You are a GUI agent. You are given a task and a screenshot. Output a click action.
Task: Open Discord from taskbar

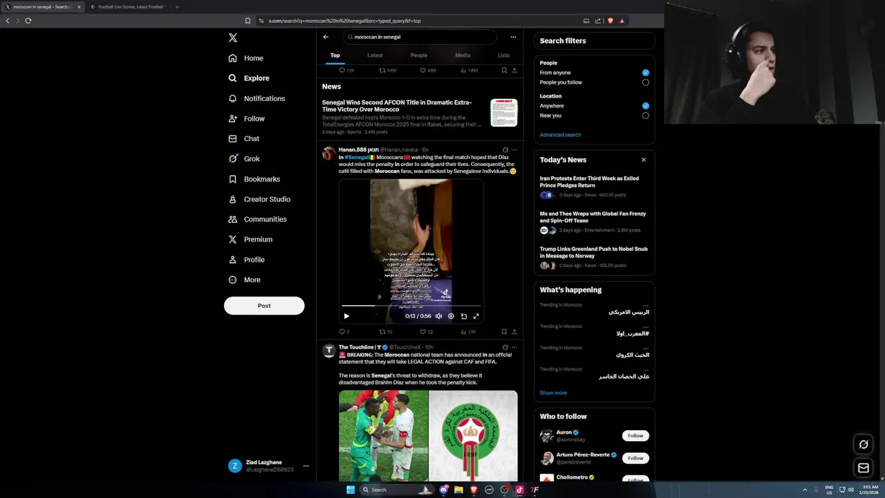click(443, 490)
